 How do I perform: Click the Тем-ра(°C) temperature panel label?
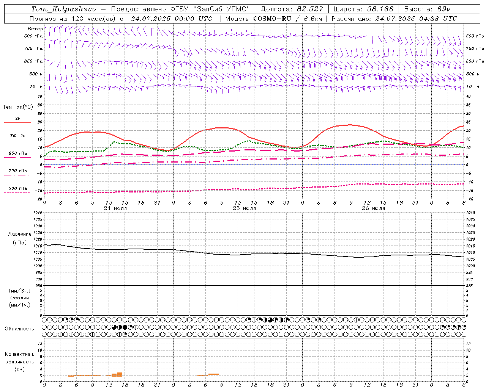point(18,107)
